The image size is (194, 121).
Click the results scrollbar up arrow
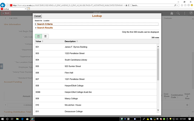(x=158, y=47)
